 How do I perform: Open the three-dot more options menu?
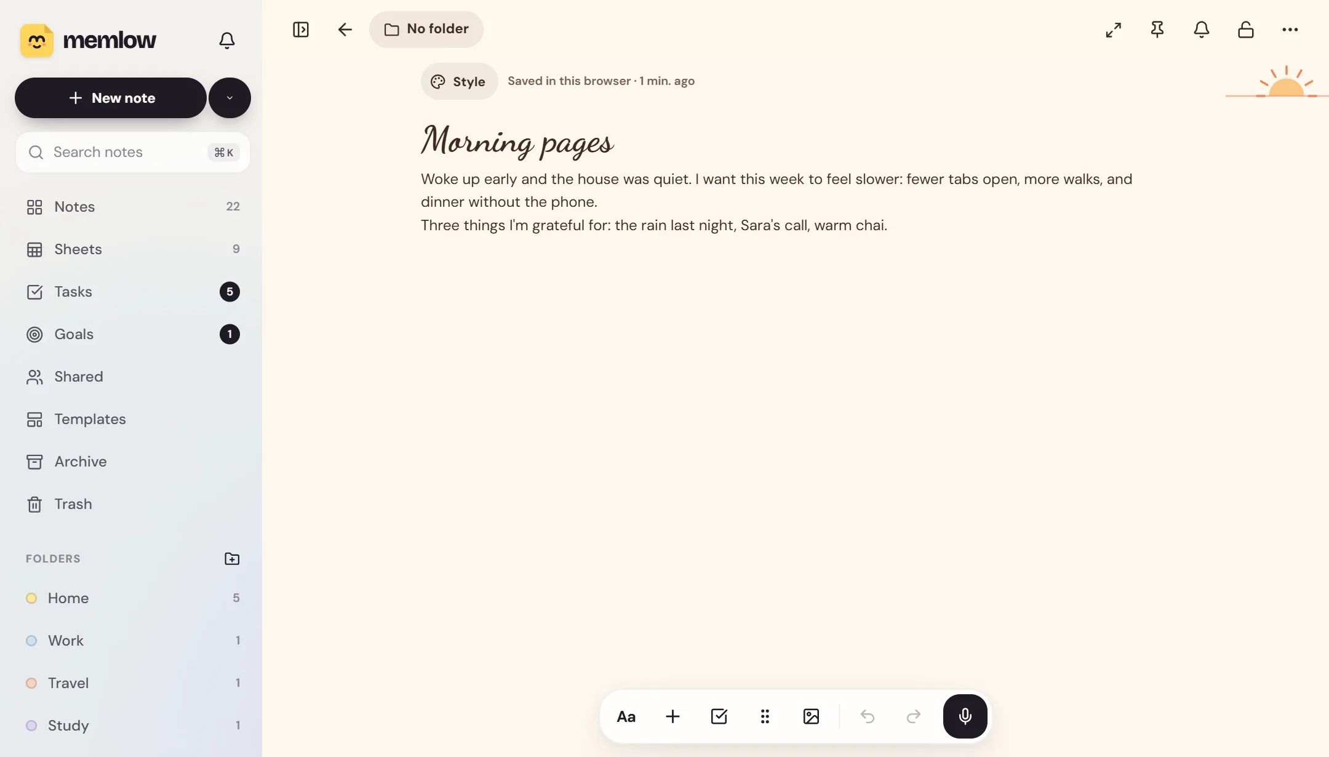coord(1290,30)
